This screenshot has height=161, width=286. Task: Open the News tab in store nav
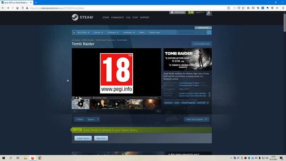142,32
